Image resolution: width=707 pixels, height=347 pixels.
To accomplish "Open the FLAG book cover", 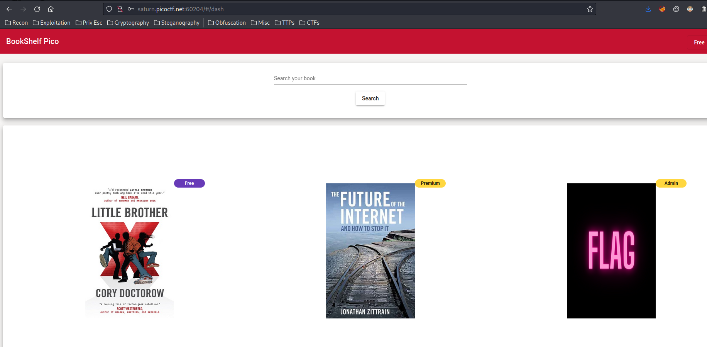I will point(611,251).
